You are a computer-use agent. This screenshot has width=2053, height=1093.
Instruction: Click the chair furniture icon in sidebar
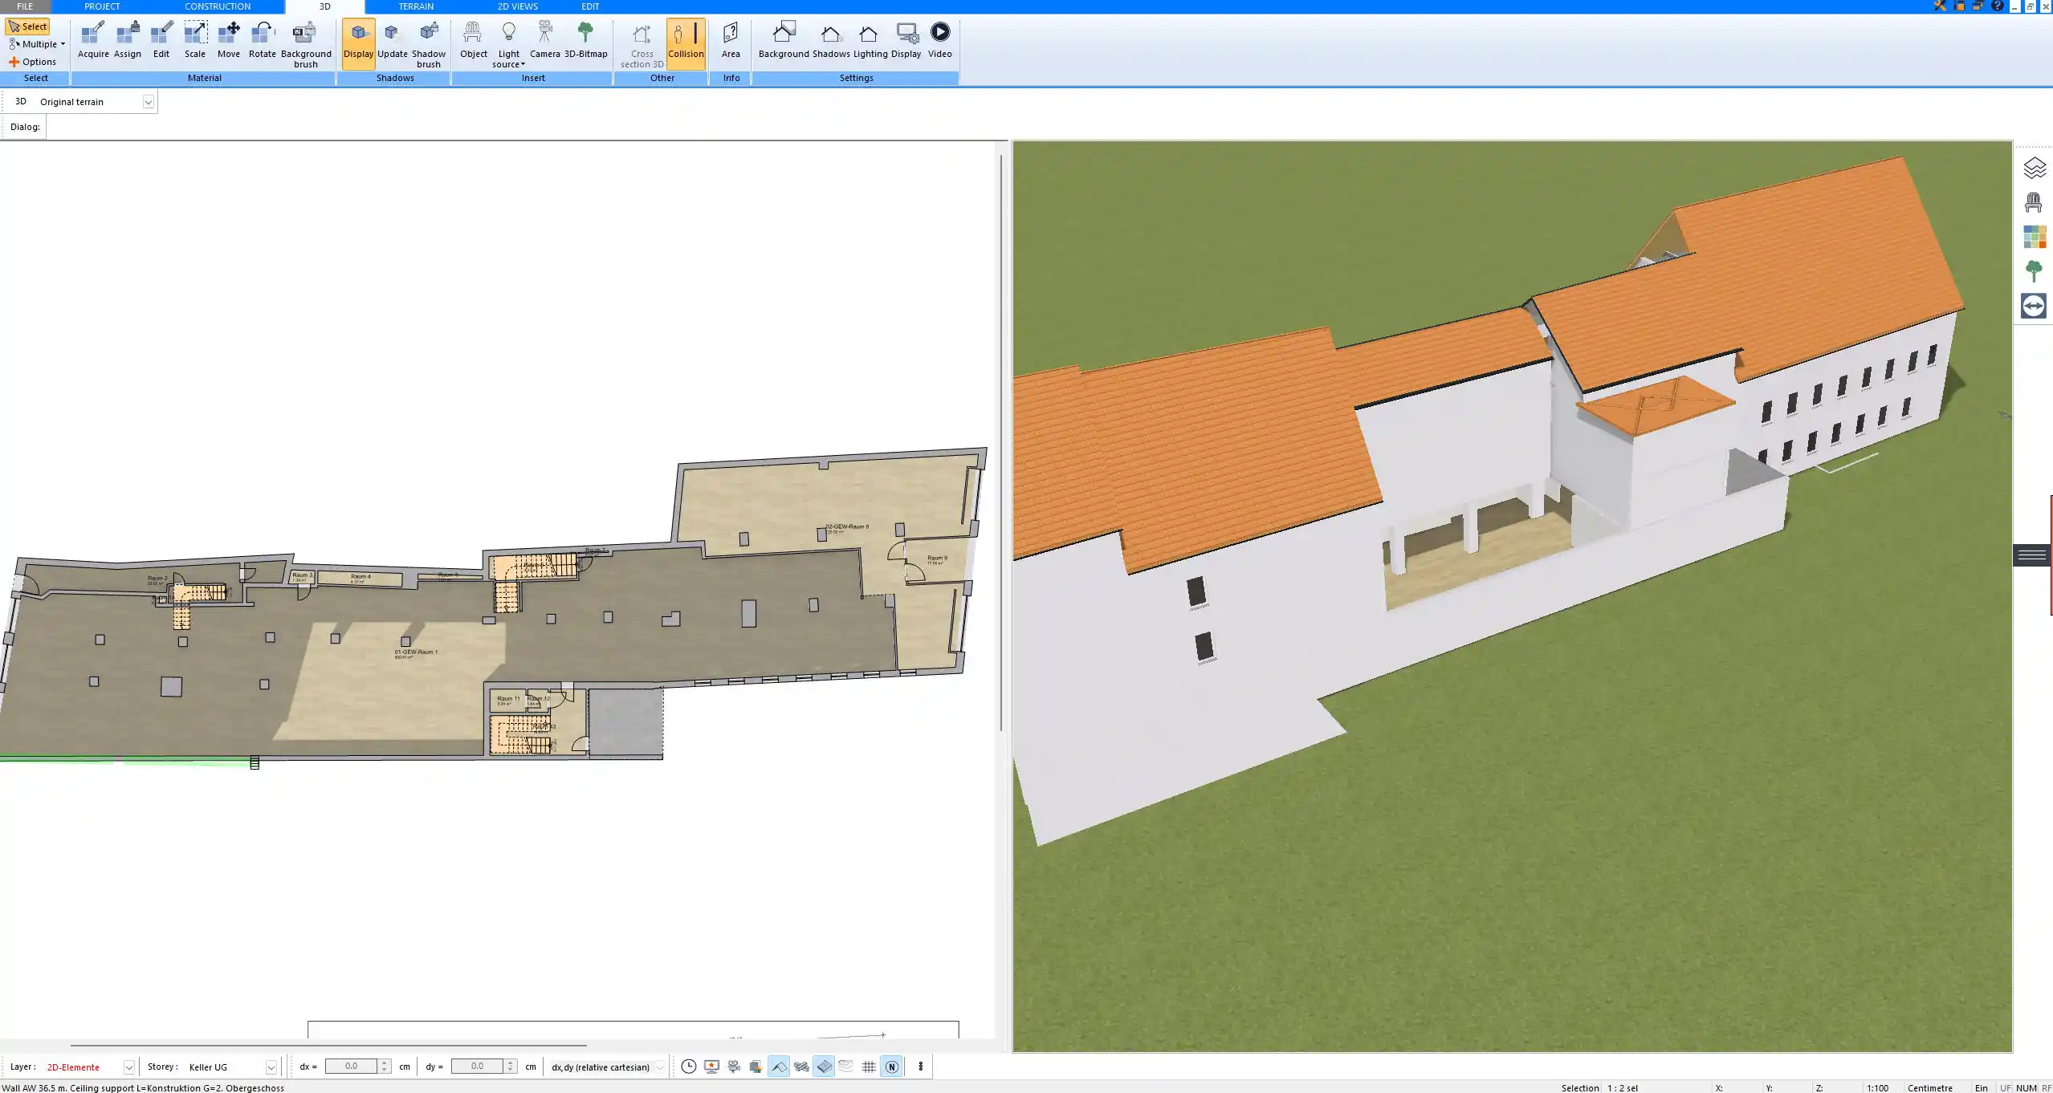click(2034, 202)
